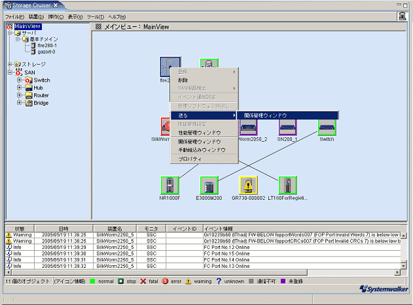Screen dimensions: 413x305
Task: Click the Hub folder icon in tree
Action: point(29,88)
